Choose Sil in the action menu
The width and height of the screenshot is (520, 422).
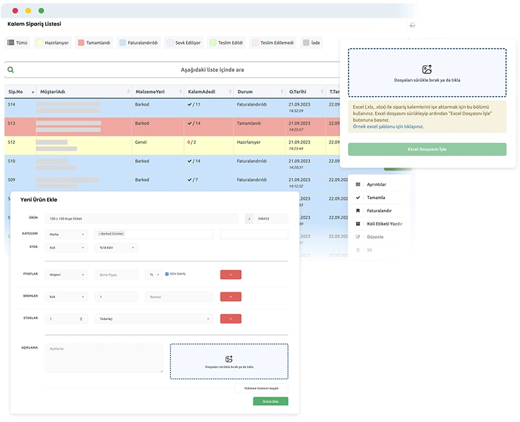point(369,250)
